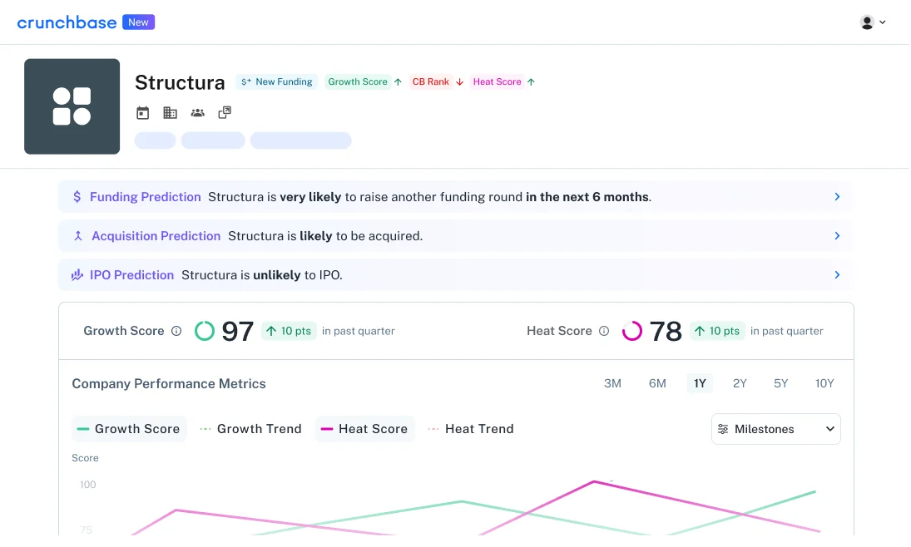This screenshot has height=547, width=911.
Task: Click the up arrow beside Growth Score badge
Action: click(398, 81)
